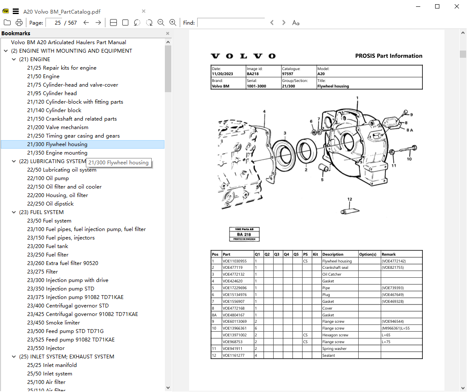Jump to 21/140 Cylinder block
The height and width of the screenshot is (392, 467).
click(x=54, y=110)
